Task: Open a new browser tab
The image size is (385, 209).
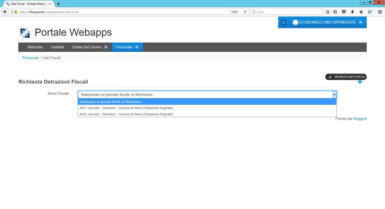Action: tap(58, 3)
